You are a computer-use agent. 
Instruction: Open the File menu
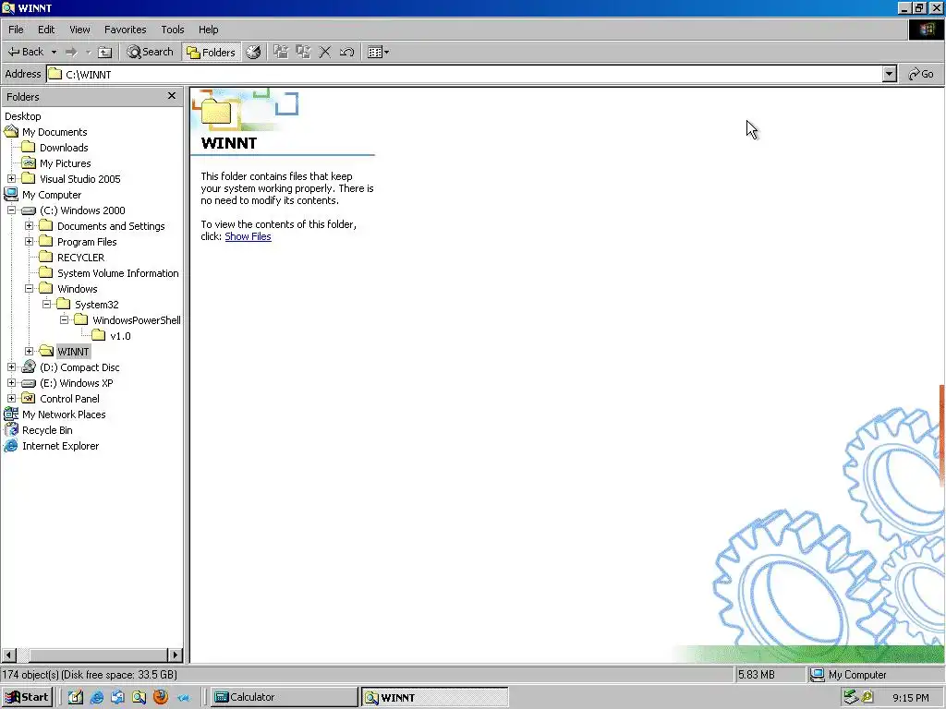[x=16, y=30]
